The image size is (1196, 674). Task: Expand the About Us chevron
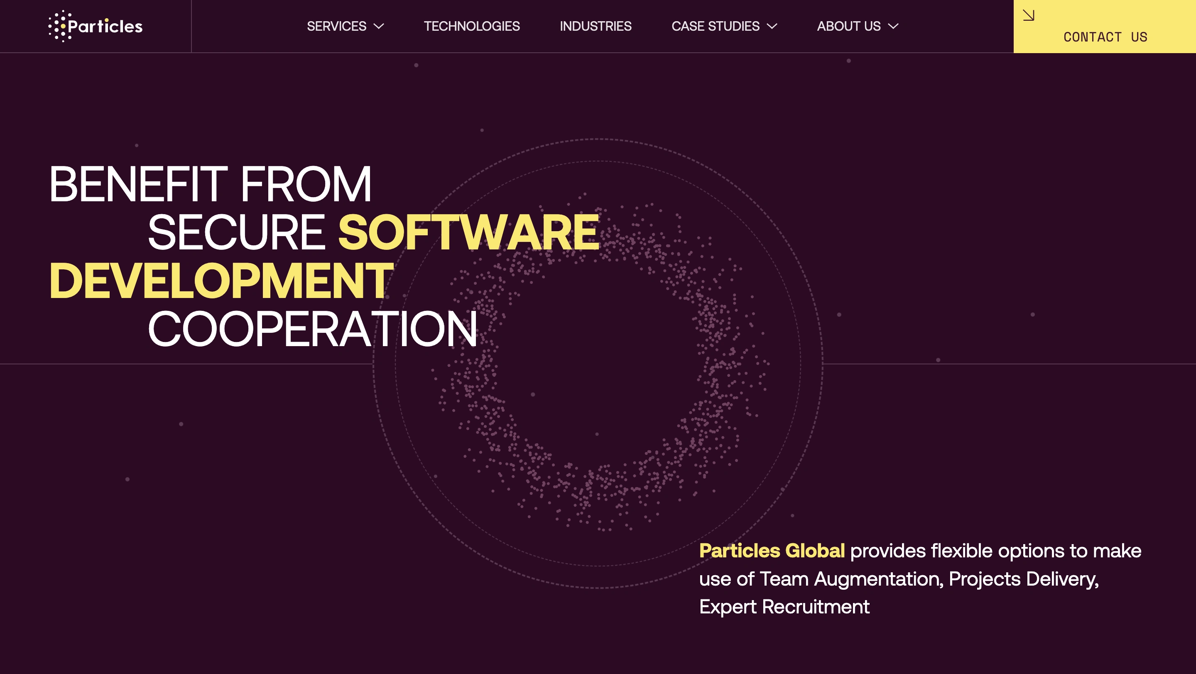(x=893, y=27)
